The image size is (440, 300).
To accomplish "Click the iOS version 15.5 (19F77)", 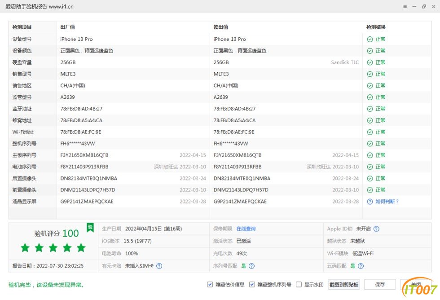I will pyautogui.click(x=137, y=241).
